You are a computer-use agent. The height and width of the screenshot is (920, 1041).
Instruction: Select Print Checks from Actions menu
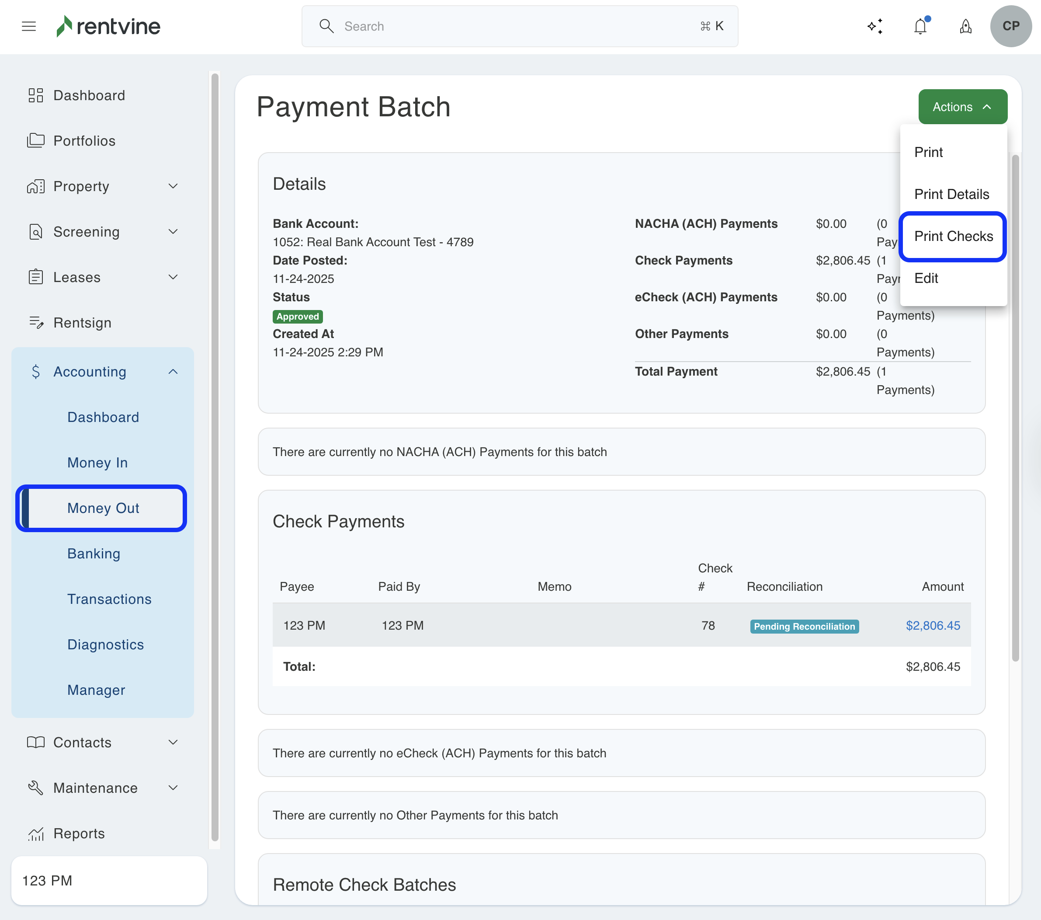[x=953, y=236]
